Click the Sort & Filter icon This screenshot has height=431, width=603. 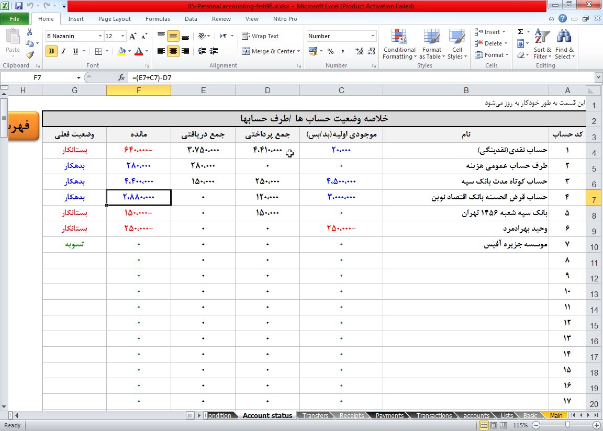coord(542,44)
